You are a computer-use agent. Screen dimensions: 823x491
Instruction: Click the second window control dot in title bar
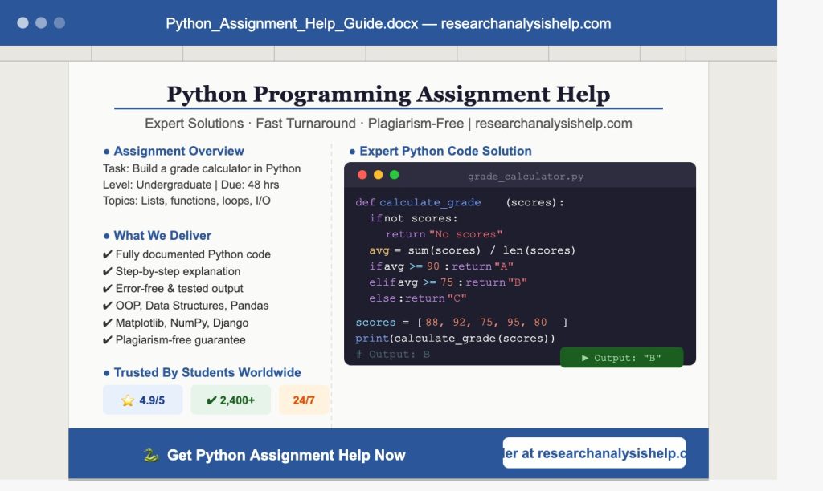41,23
